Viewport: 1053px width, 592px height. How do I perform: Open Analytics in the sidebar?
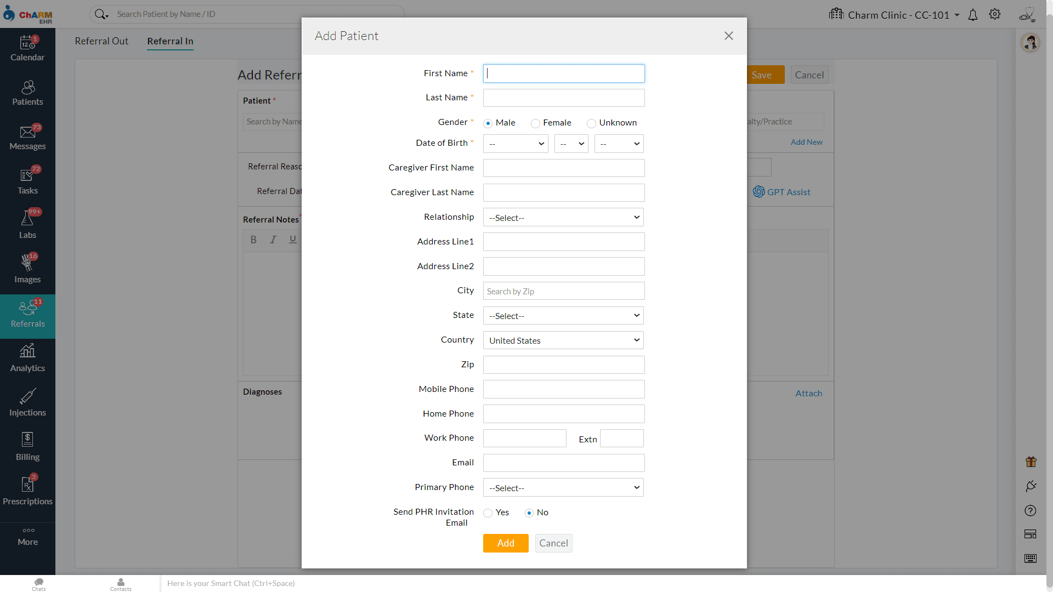tap(27, 357)
